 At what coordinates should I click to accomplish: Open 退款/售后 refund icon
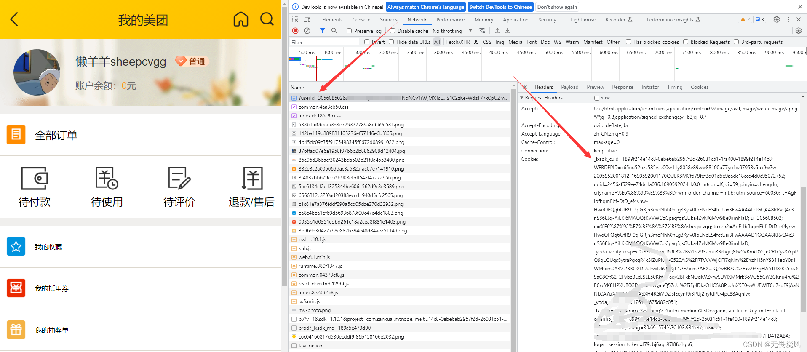point(252,179)
